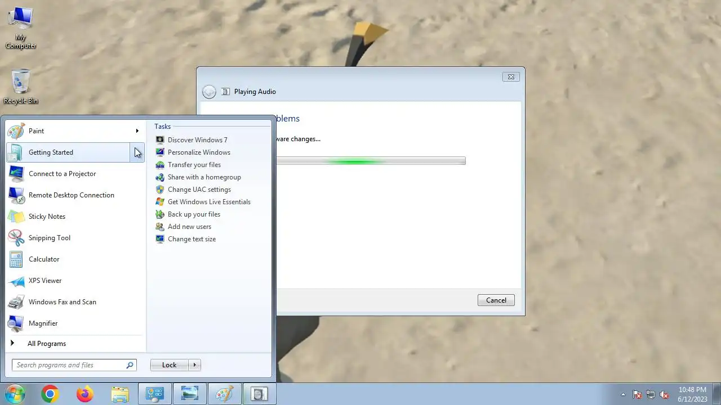
Task: Click the search magnifying glass icon
Action: coord(130,365)
